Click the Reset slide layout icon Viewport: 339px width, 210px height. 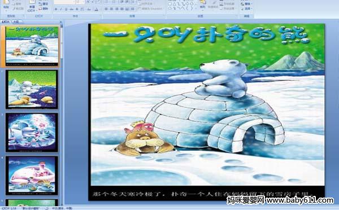point(44,5)
